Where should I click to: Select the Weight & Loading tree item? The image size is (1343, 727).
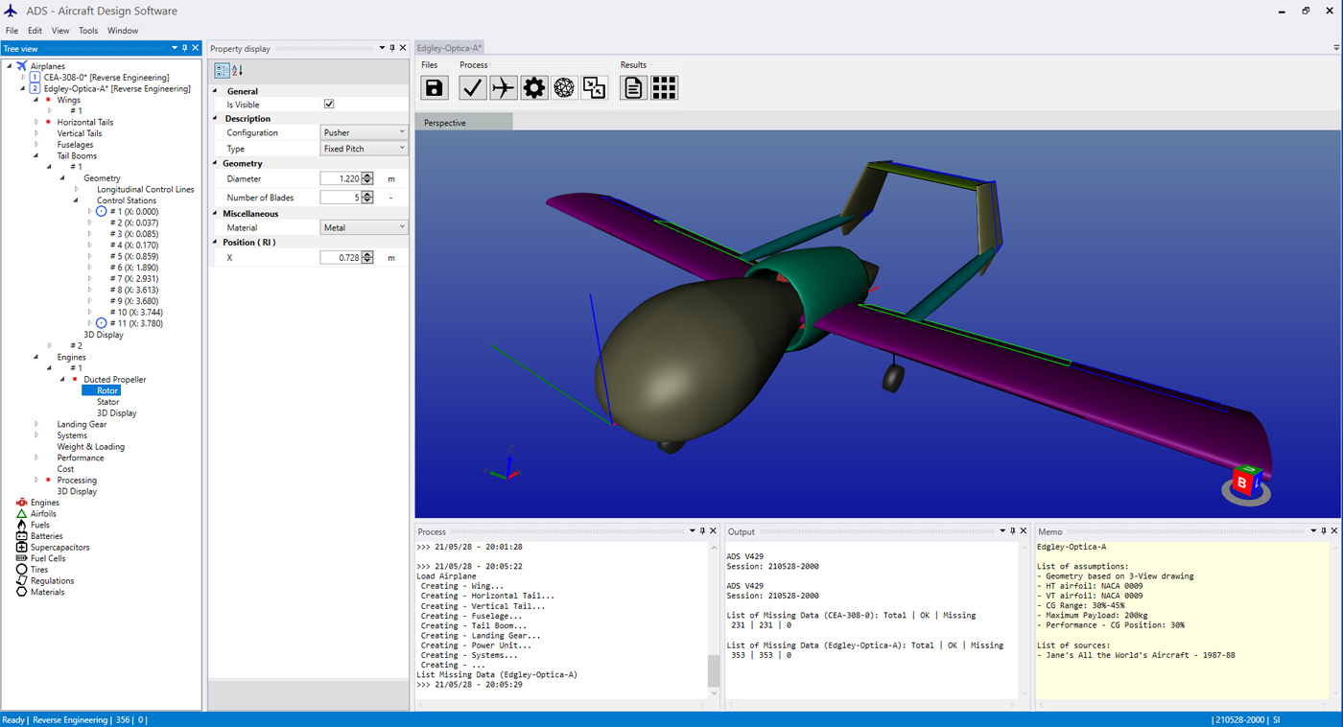click(x=90, y=447)
